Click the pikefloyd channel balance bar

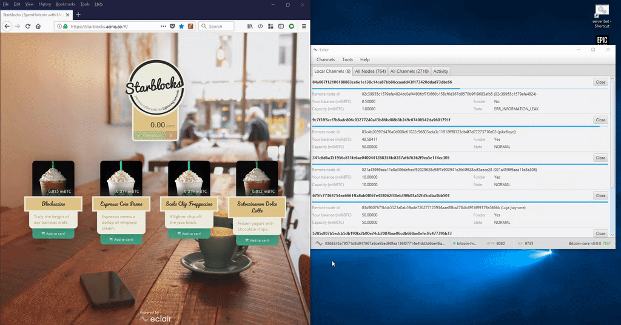460,126
